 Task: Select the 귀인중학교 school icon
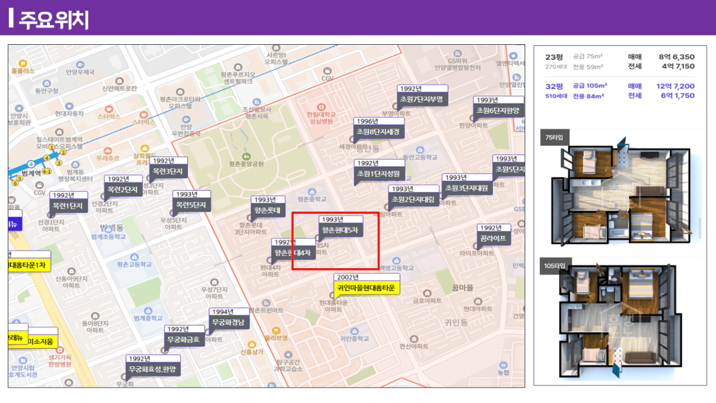pyautogui.click(x=354, y=331)
